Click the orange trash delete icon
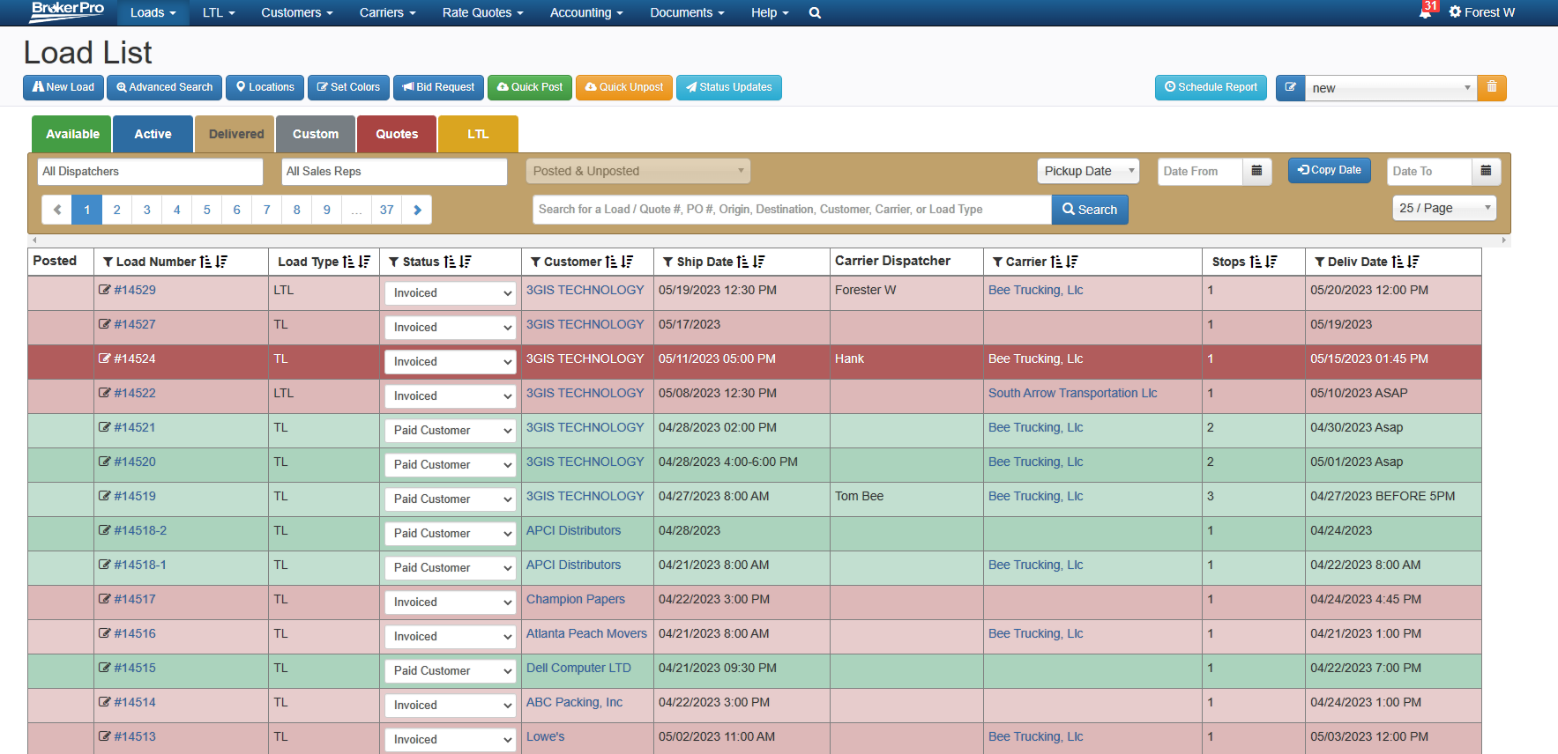Image resolution: width=1558 pixels, height=754 pixels. pyautogui.click(x=1492, y=87)
